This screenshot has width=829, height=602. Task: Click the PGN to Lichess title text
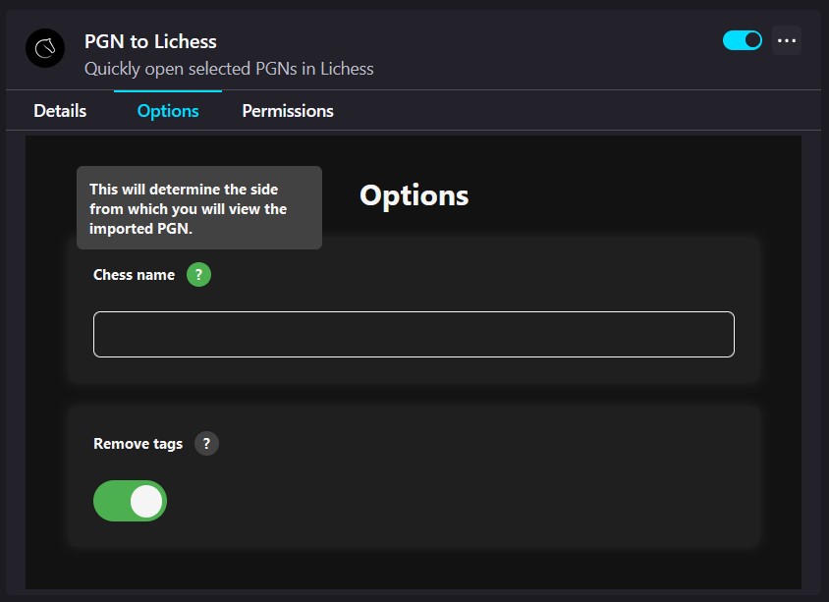click(150, 41)
